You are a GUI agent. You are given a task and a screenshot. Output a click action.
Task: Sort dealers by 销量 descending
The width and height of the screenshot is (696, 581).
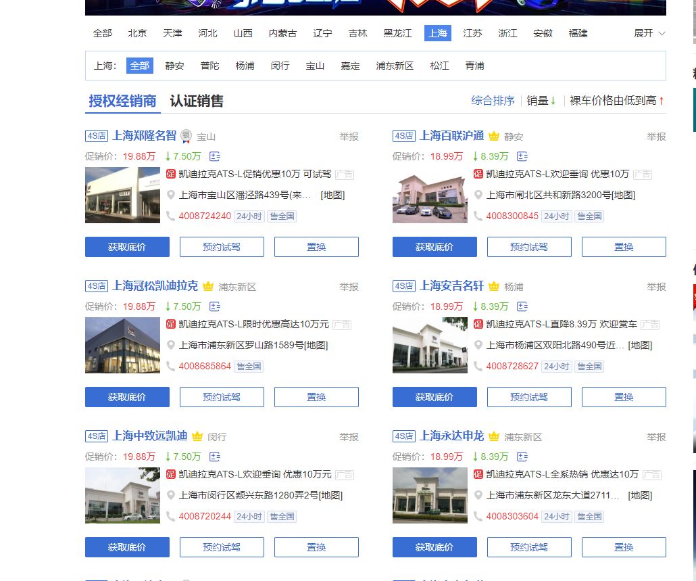coord(541,101)
